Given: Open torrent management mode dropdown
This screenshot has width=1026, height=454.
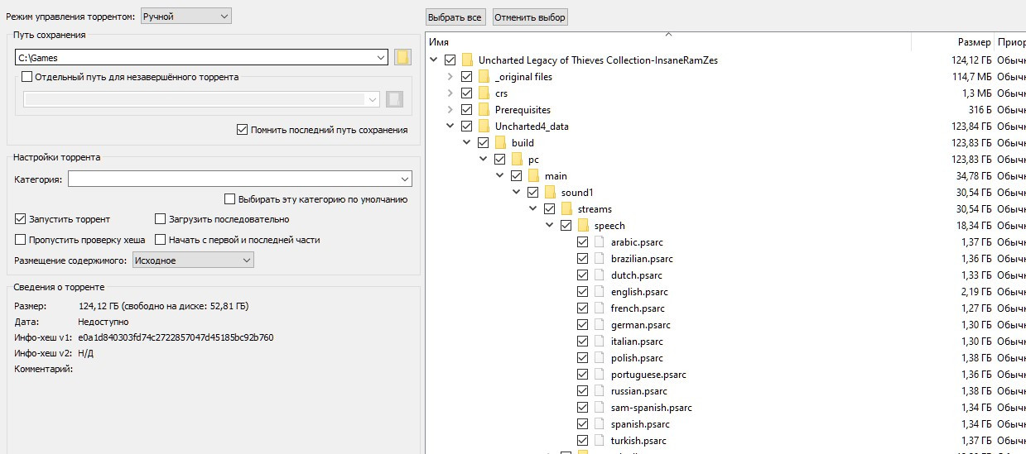Looking at the screenshot, I should pos(186,16).
